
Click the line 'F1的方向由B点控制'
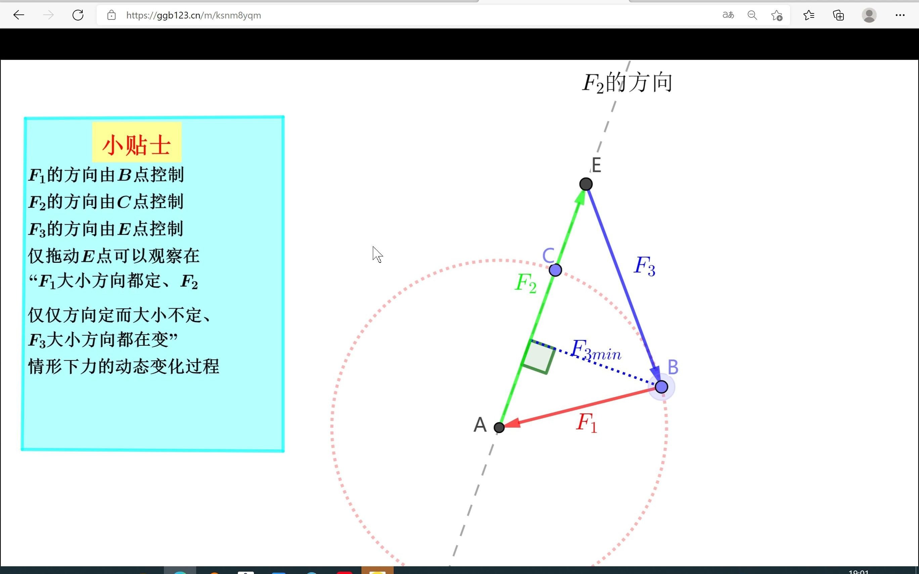[106, 175]
